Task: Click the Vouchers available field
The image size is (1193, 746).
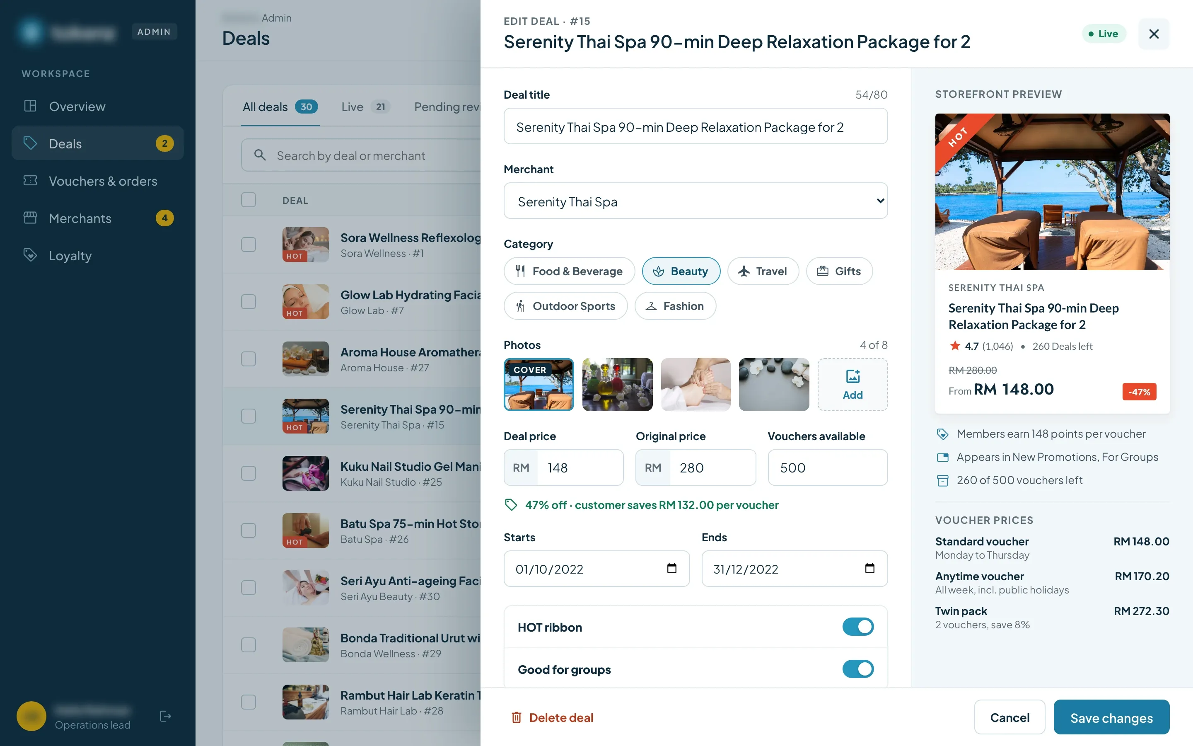Action: click(x=828, y=467)
